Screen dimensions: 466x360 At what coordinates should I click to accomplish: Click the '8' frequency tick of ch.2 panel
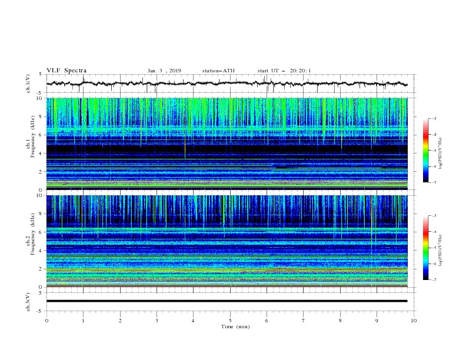(x=41, y=214)
